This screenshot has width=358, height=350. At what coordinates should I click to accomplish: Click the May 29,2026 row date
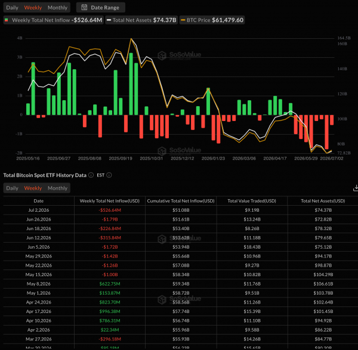(39, 256)
